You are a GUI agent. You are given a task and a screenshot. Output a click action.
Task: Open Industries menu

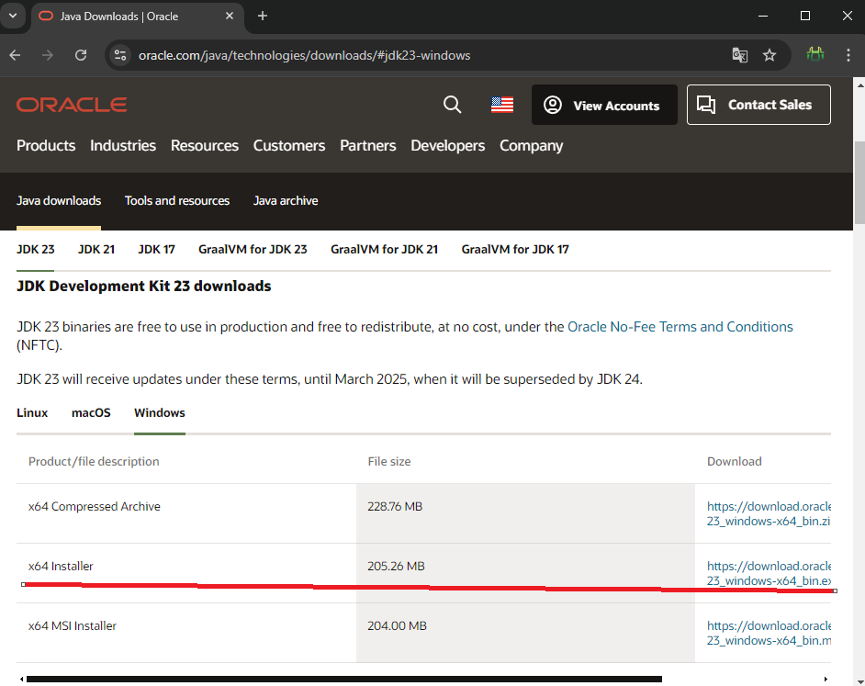pos(123,146)
